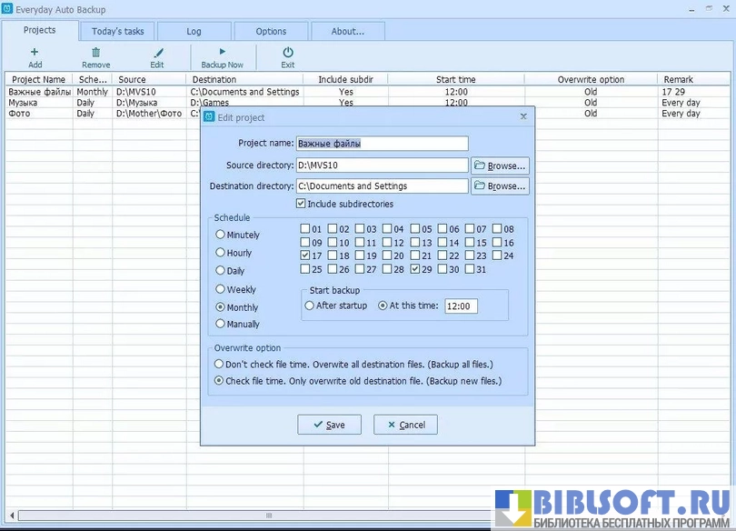Select the Weekly schedule option
Image resolution: width=736 pixels, height=531 pixels.
click(x=221, y=289)
